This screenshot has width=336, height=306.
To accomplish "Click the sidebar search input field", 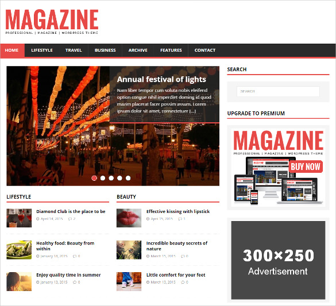I will click(278, 91).
